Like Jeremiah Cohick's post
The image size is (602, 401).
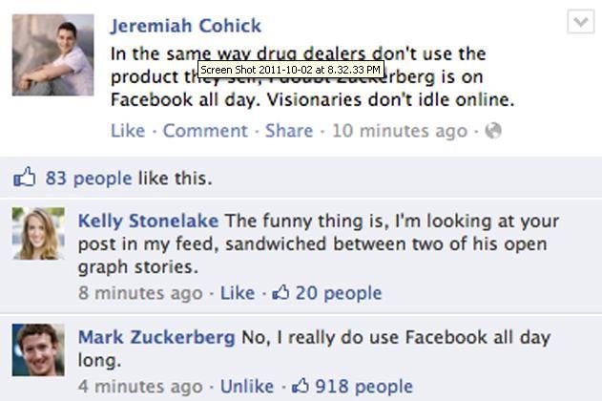tap(128, 131)
